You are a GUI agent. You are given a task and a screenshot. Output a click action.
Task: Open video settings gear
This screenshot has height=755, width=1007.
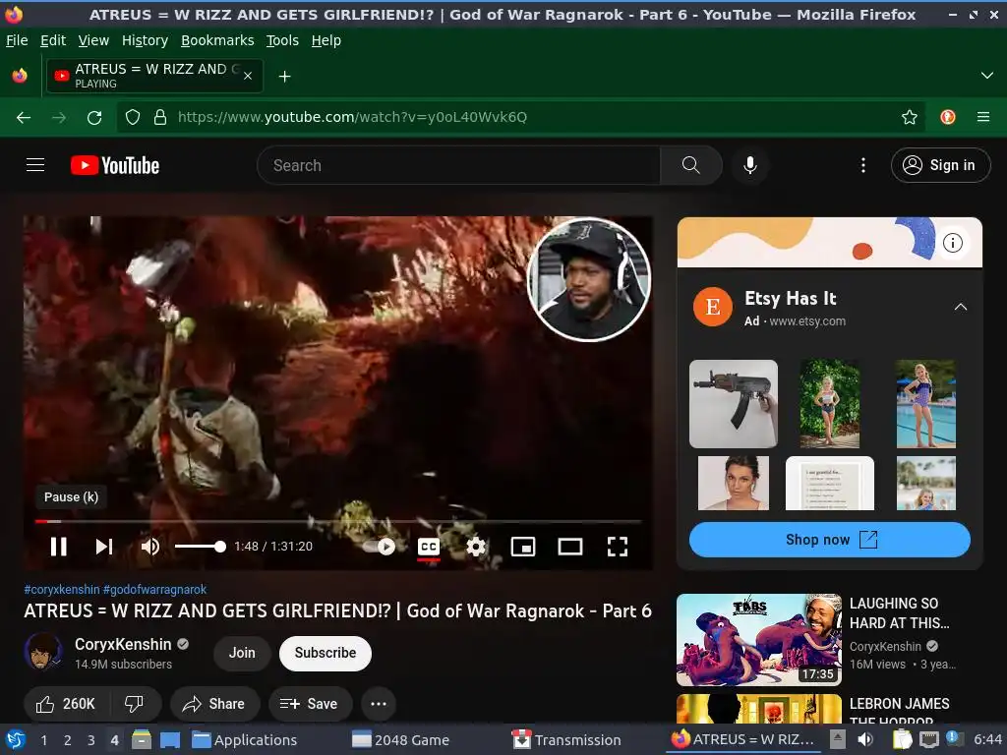(x=476, y=547)
